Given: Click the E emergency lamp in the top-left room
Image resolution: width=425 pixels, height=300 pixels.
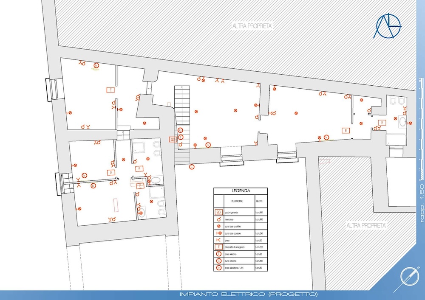Looking at the screenshot, I should [x=110, y=90].
